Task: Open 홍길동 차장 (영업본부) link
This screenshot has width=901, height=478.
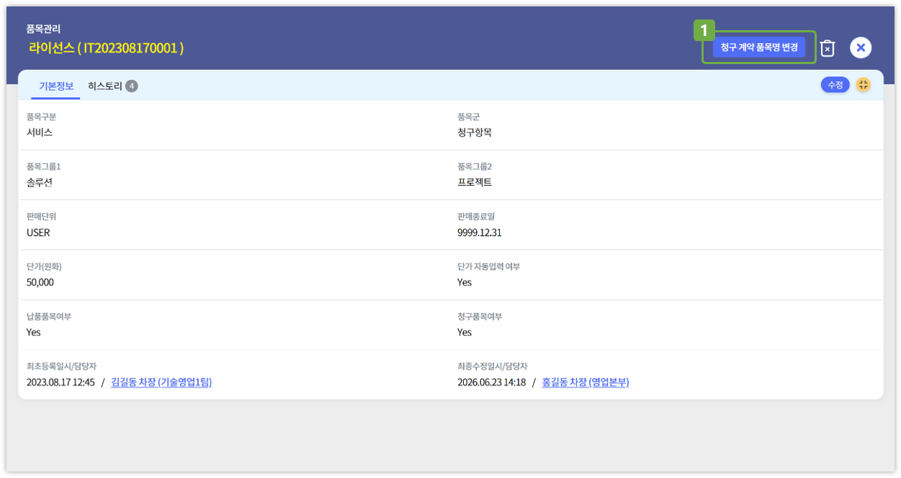Action: coord(586,382)
